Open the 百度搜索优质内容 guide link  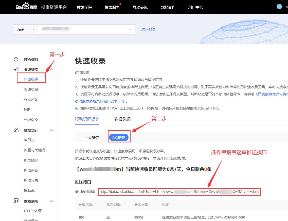pos(272,94)
